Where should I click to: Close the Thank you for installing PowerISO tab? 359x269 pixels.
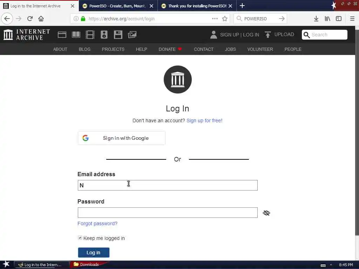230,6
